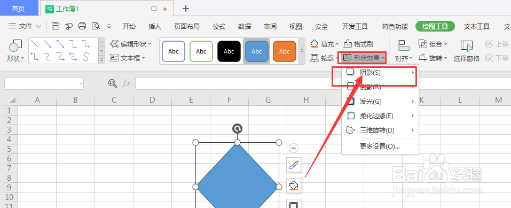The image size is (511, 208).
Task: Click the display icon on 工作簿1 tab
Action: (154, 9)
